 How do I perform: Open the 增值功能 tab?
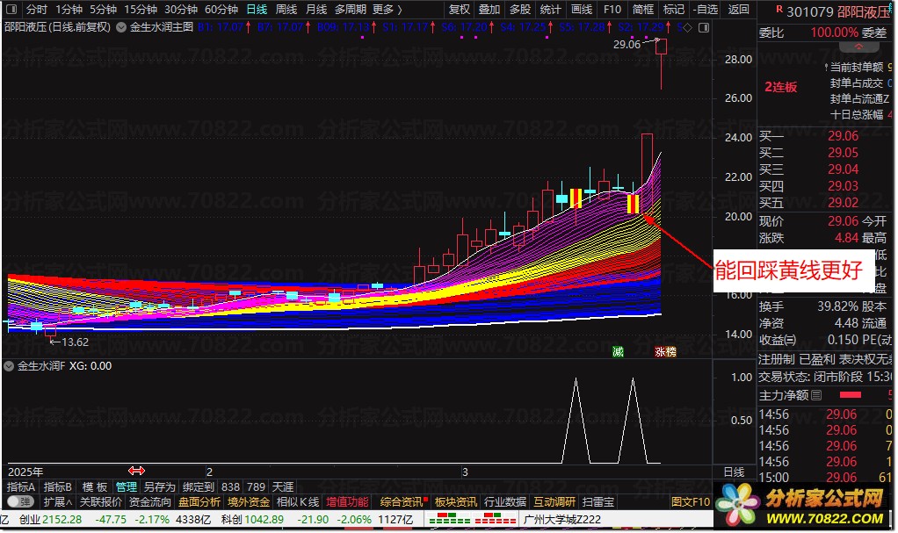(347, 501)
